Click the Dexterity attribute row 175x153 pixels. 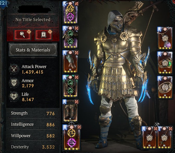coord(33,147)
